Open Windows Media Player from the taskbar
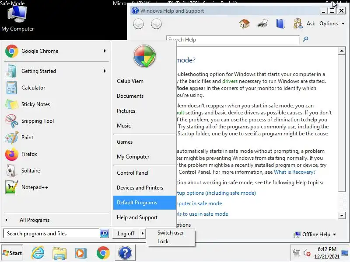350x262 pixels. point(81,253)
